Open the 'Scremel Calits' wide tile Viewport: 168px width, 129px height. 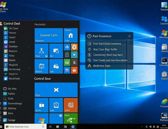click(x=49, y=35)
